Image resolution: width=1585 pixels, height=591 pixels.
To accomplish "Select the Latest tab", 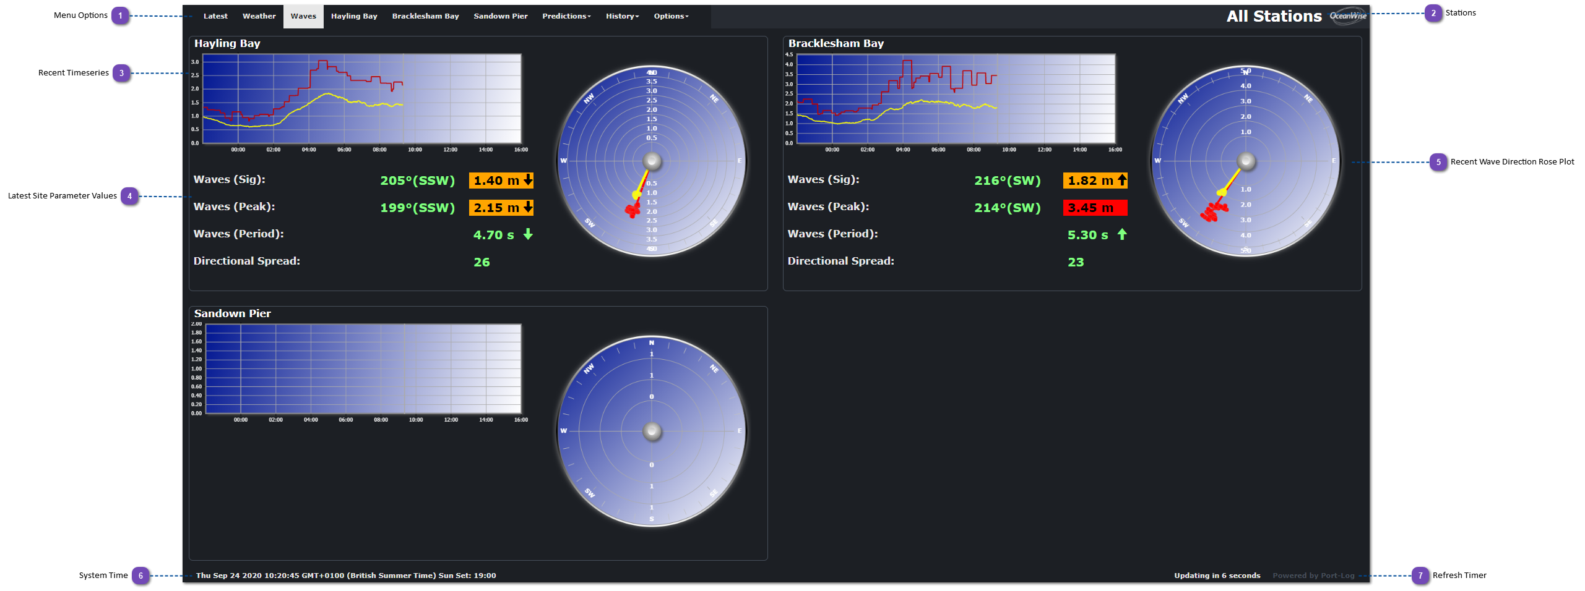I will (x=215, y=16).
